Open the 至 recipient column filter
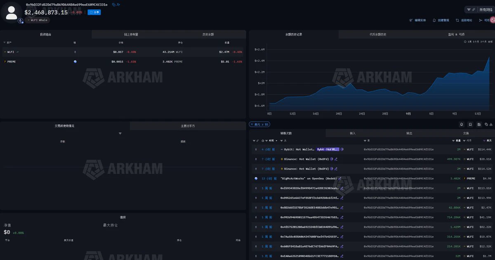The image size is (495, 260). tap(366, 141)
